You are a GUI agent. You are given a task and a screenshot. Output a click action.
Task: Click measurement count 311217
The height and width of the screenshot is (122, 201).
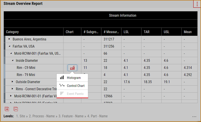(109, 39)
